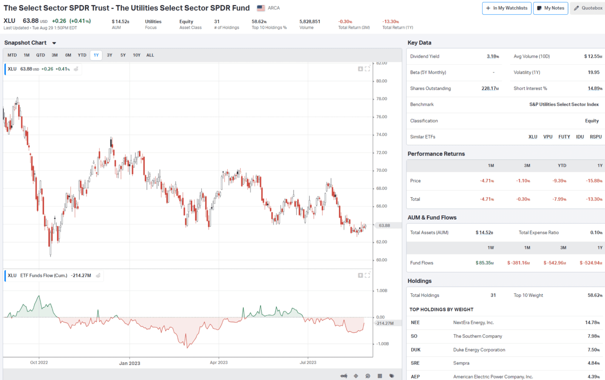
Task: Open the Snapshot Chart dropdown
Action: (x=54, y=43)
